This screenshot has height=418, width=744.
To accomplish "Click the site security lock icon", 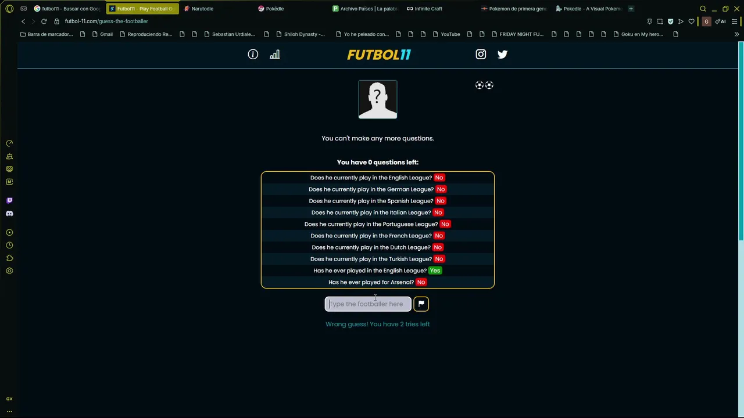I will 56,21.
